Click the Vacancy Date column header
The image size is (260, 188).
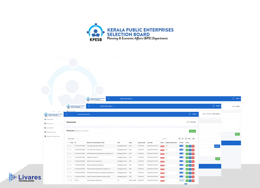point(141,143)
